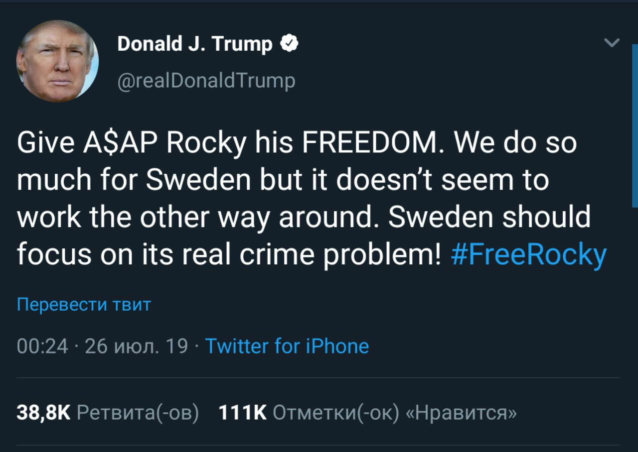The image size is (638, 452).
Task: Open Donald J. Trump's profile avatar
Action: pos(57,61)
